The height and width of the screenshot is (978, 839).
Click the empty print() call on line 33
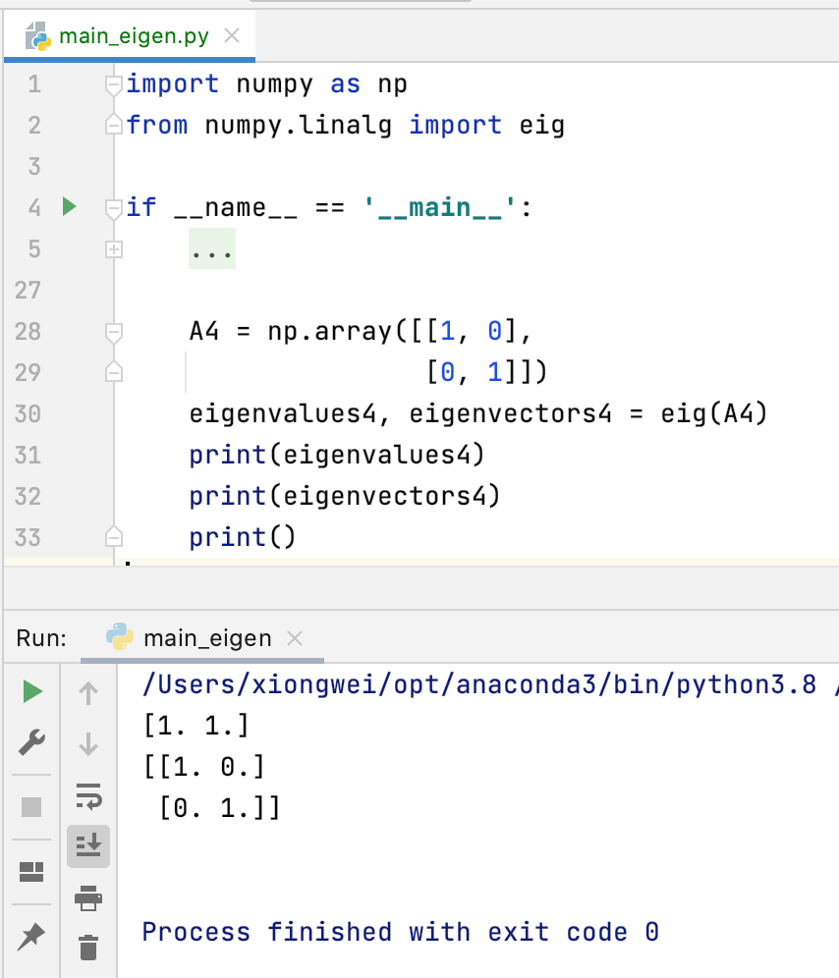tap(243, 537)
